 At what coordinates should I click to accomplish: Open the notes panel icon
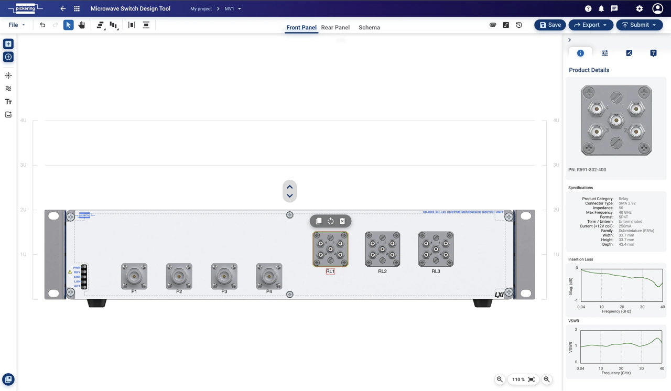pos(506,25)
